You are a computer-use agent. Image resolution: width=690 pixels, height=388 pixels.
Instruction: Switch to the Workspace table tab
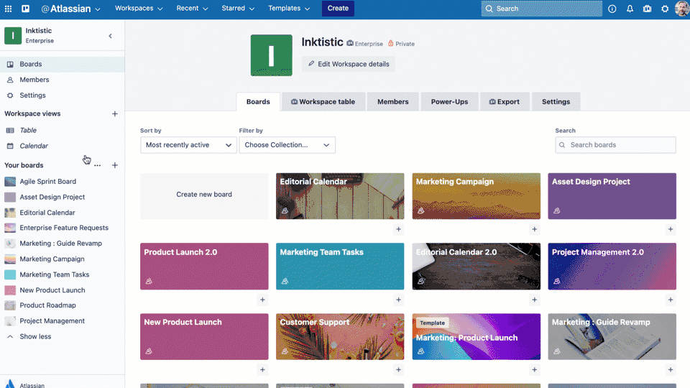[323, 101]
